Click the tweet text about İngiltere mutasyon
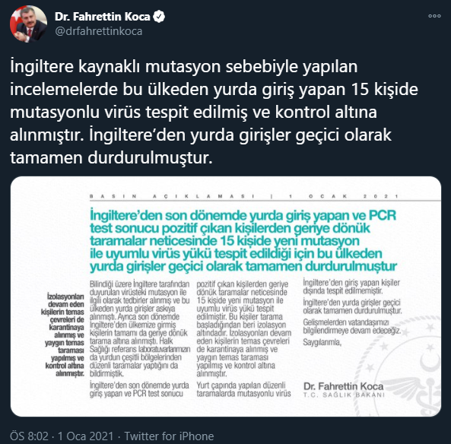The height and width of the screenshot is (444, 451). click(x=214, y=112)
